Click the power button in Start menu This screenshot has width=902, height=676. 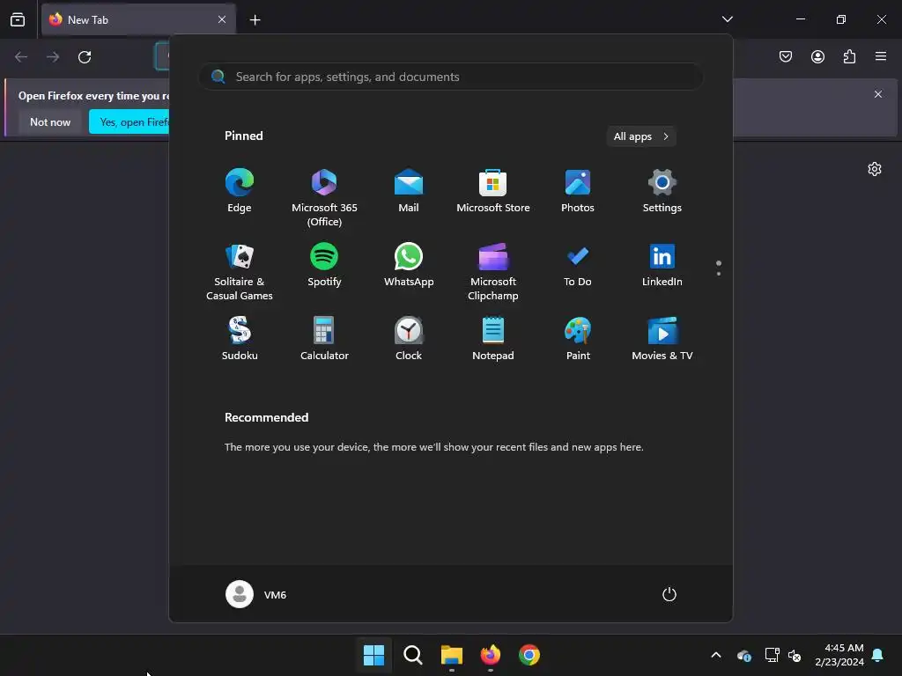[x=669, y=594]
